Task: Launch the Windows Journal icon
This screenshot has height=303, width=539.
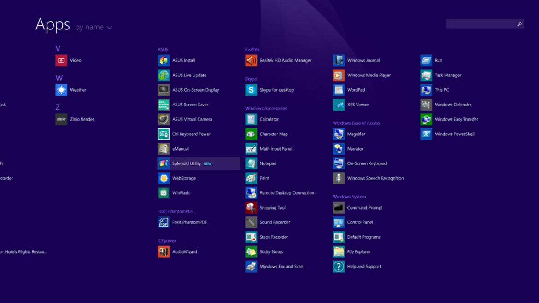Action: [x=339, y=60]
